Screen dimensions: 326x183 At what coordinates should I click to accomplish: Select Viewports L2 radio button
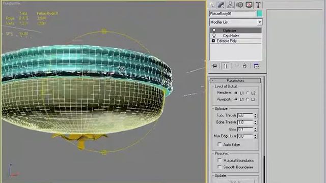[x=248, y=100]
